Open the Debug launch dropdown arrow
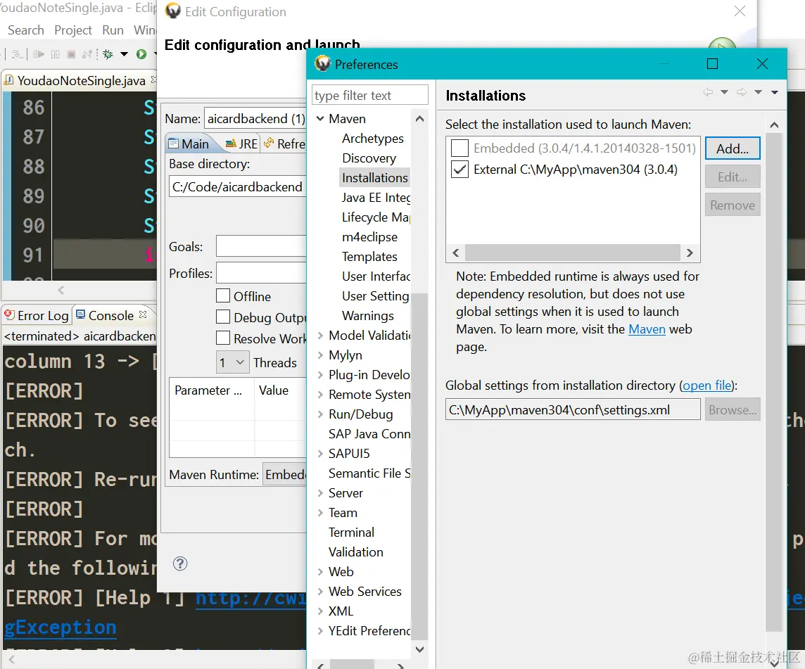The image size is (805, 669). 125,54
